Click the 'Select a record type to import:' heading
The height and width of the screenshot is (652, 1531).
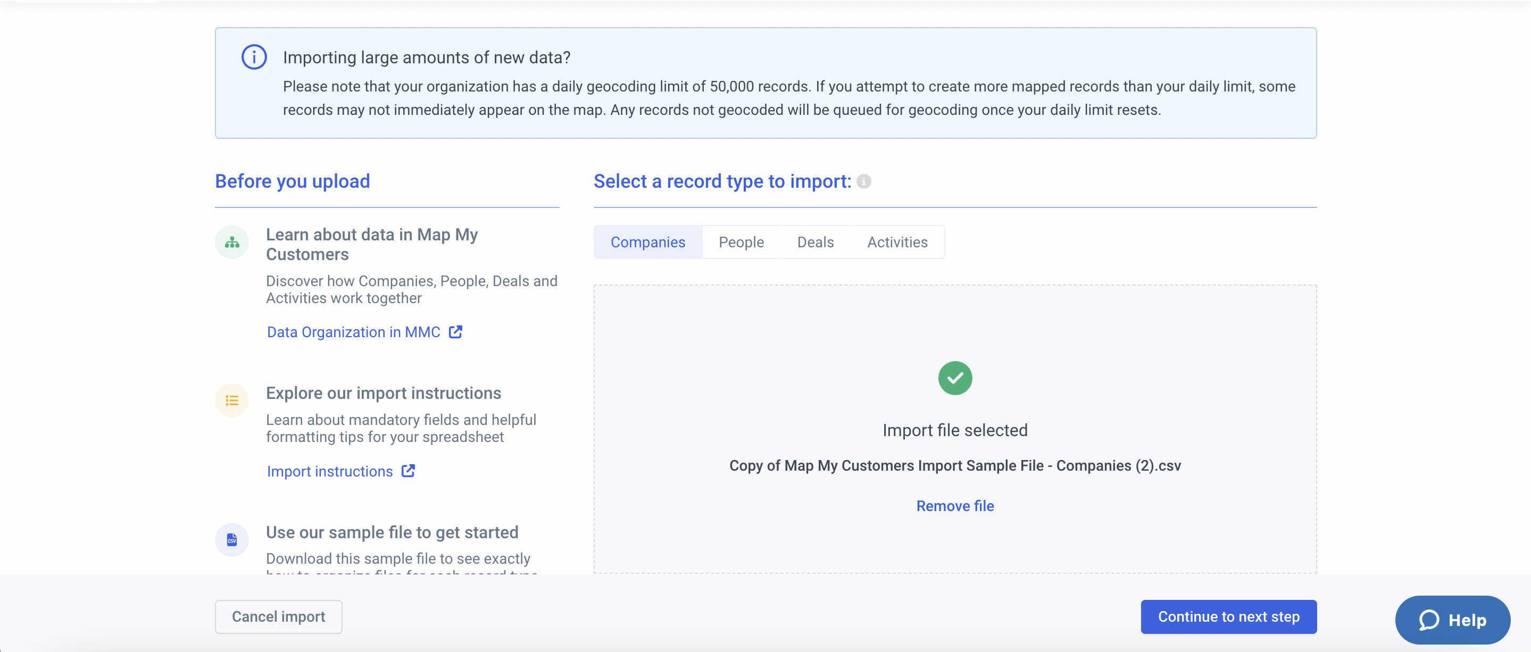tap(722, 181)
